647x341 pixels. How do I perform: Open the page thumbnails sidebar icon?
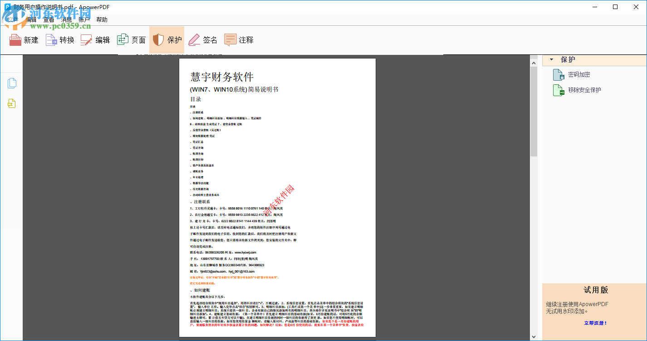point(11,83)
